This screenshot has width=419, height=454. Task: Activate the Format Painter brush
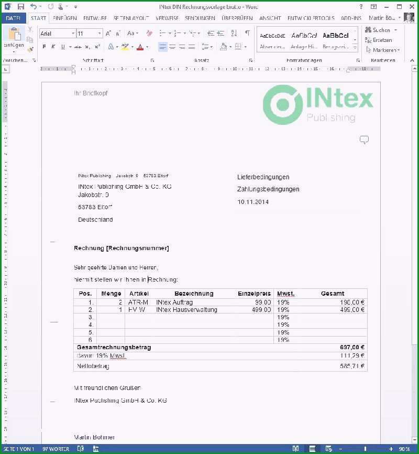click(x=30, y=49)
